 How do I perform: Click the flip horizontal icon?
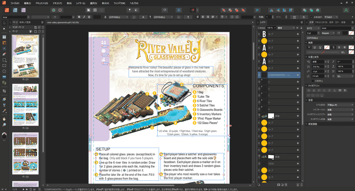click(272, 10)
